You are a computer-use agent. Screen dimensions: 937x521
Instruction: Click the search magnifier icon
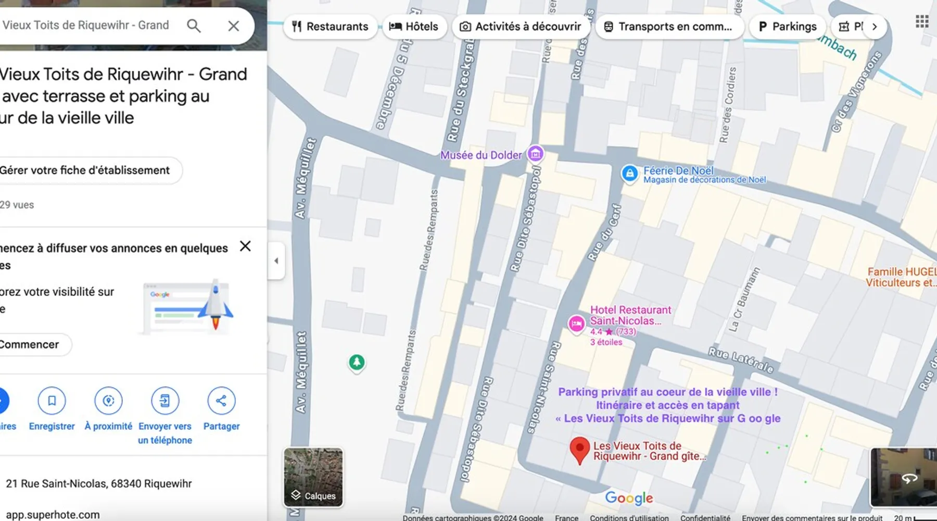click(x=194, y=26)
